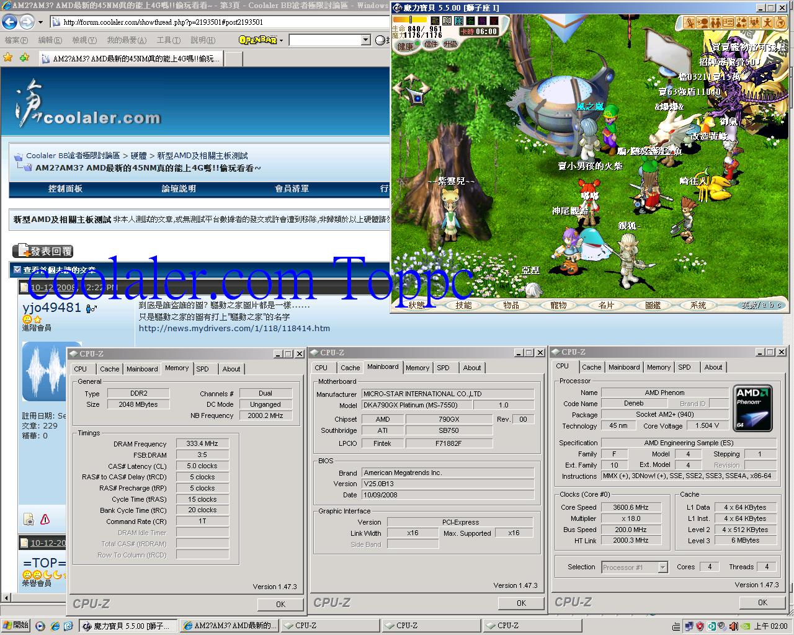Open the 我的最愛(A) Favorites menu
This screenshot has width=794, height=635.
tap(127, 40)
